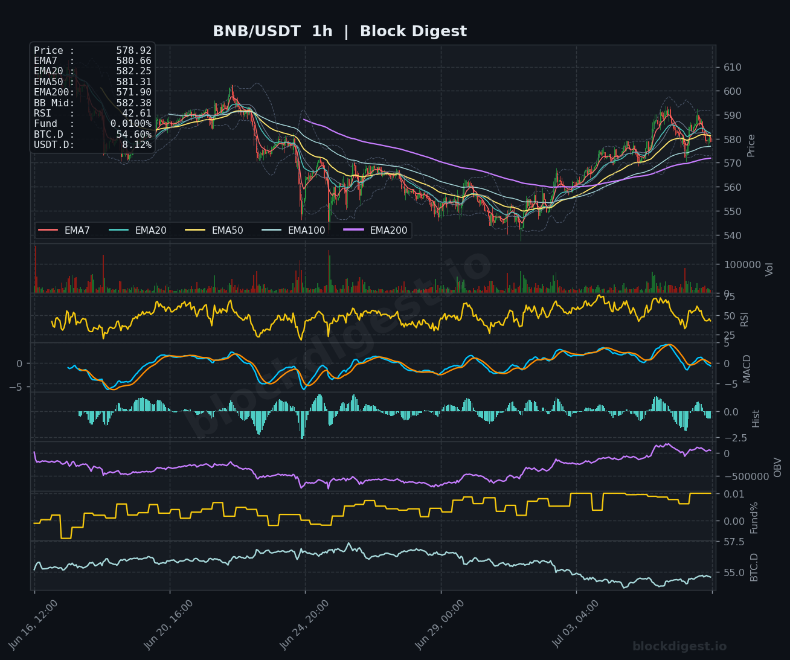
Task: Click the vertical Price axis label
Action: coord(751,146)
